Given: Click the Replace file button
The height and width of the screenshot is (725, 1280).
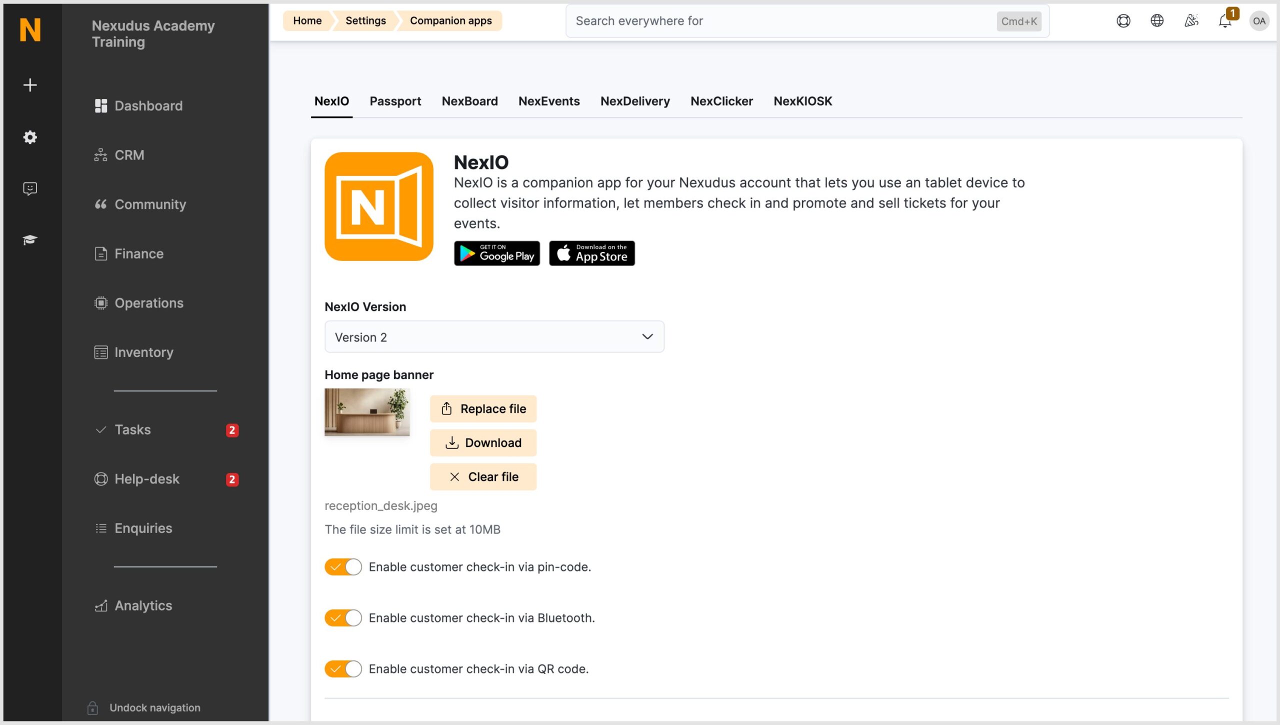Looking at the screenshot, I should (483, 408).
